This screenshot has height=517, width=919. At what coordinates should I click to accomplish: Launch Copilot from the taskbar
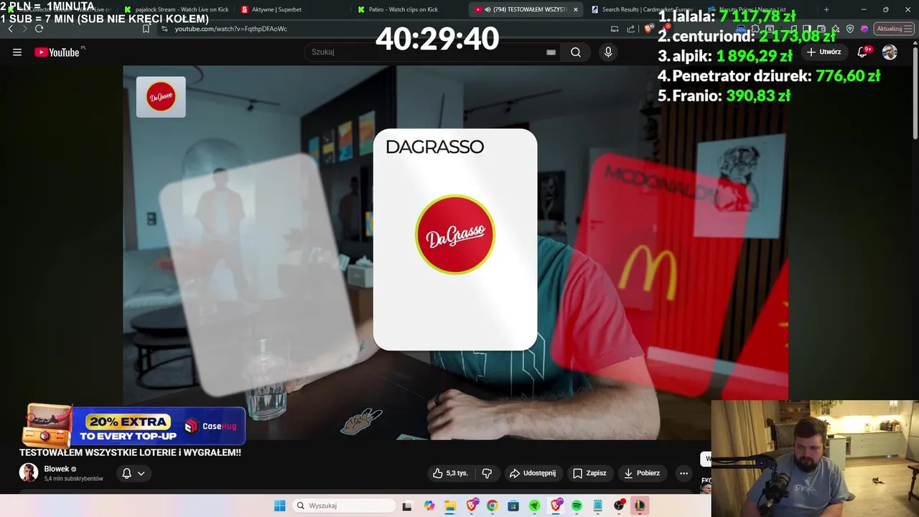(x=429, y=506)
